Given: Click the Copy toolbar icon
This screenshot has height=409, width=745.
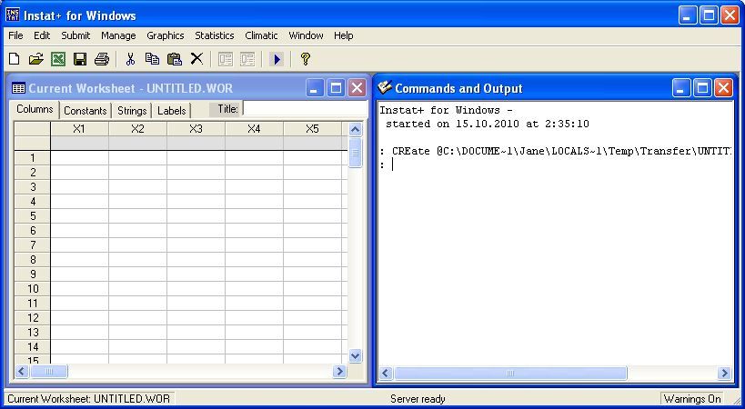Looking at the screenshot, I should click(x=152, y=59).
